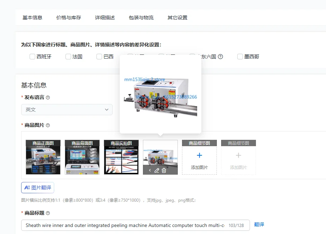Check the 西班牙 country checkbox

point(32,57)
